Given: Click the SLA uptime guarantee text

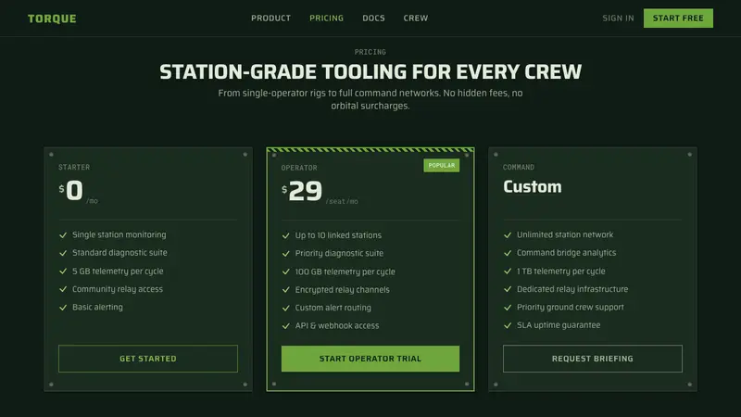Looking at the screenshot, I should (559, 325).
